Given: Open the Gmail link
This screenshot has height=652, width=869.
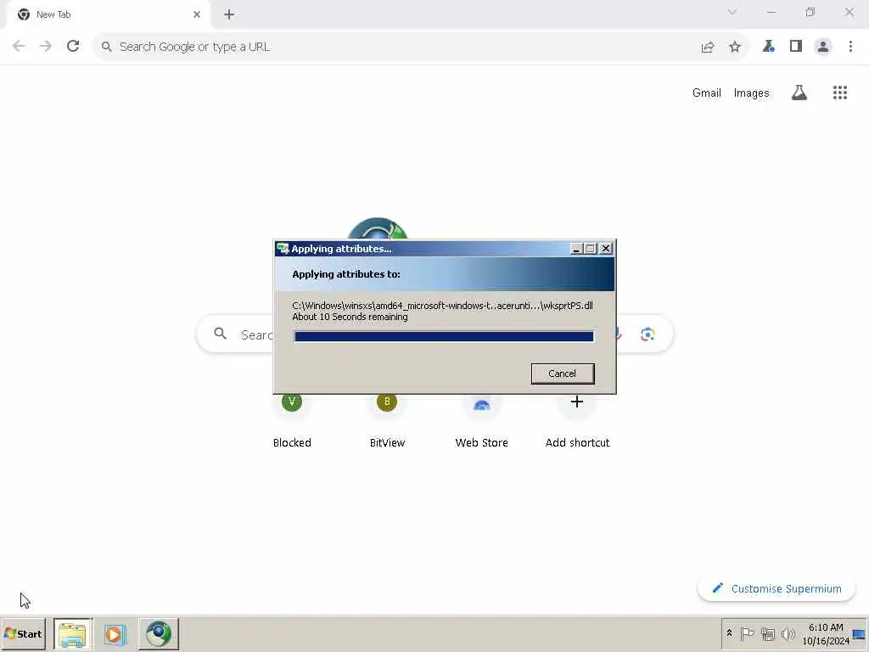Looking at the screenshot, I should (707, 93).
